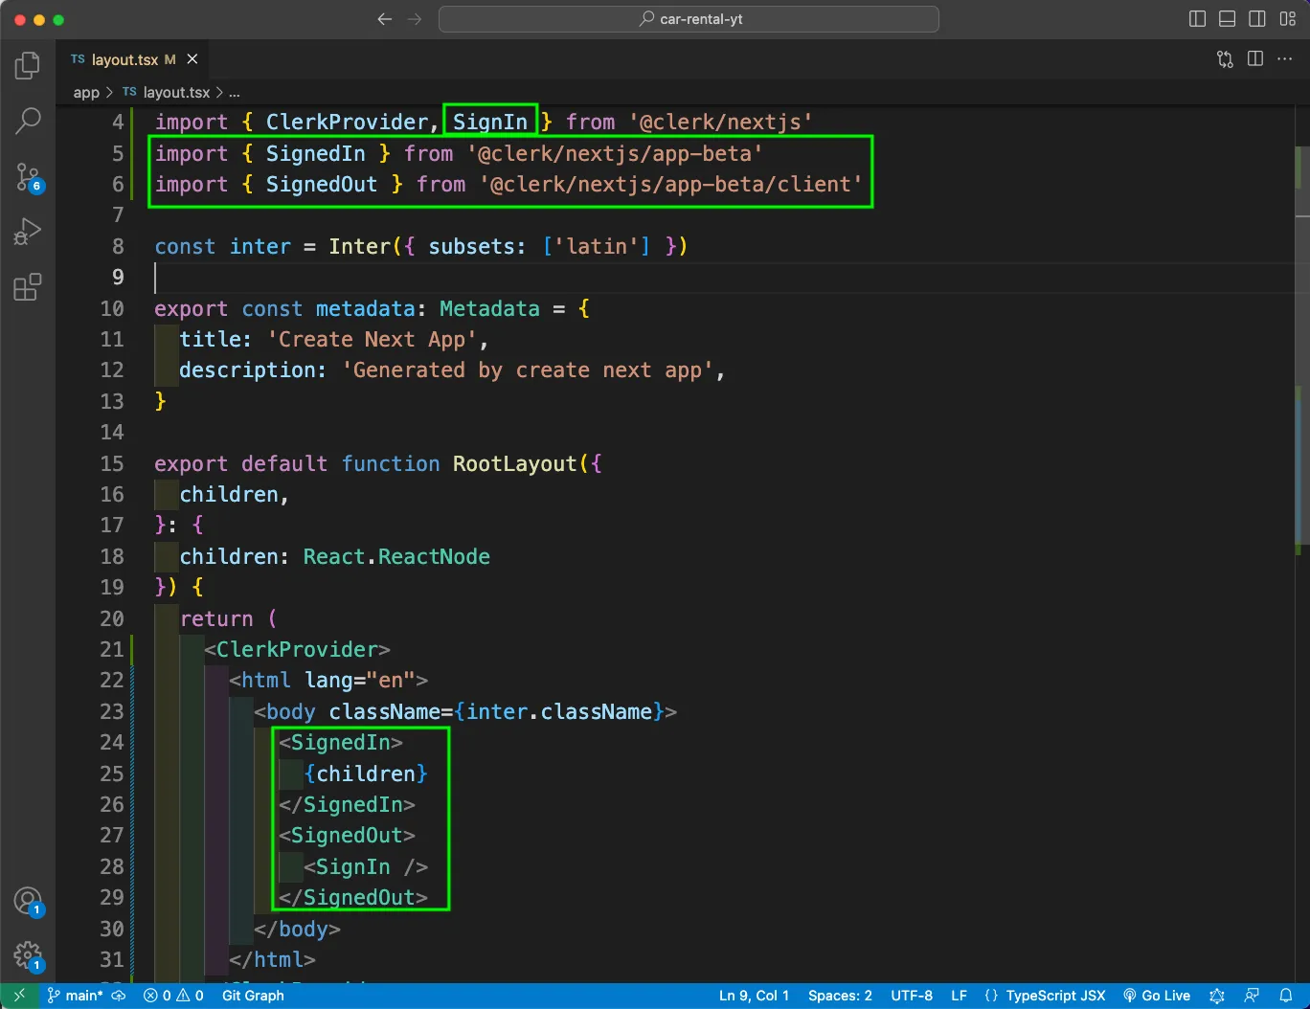Click 'SignedOut' in import on line 6

tap(322, 185)
